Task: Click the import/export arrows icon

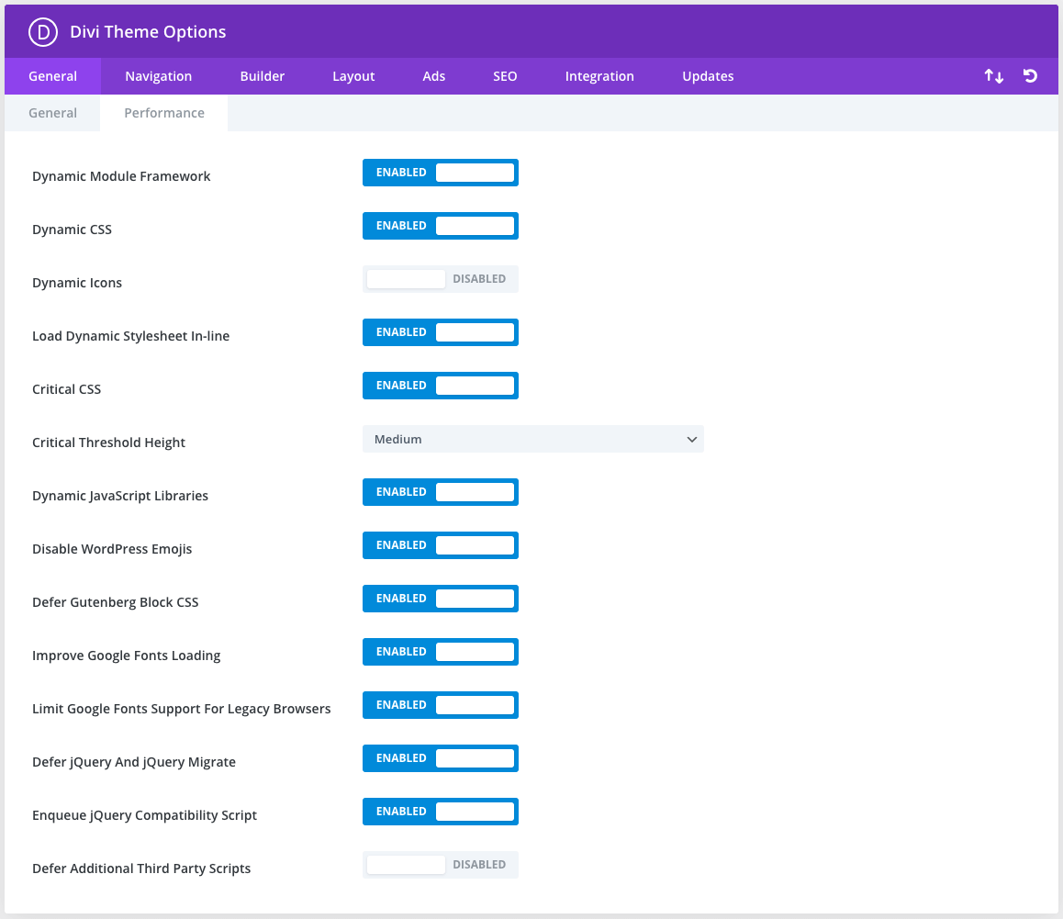Action: [x=993, y=76]
